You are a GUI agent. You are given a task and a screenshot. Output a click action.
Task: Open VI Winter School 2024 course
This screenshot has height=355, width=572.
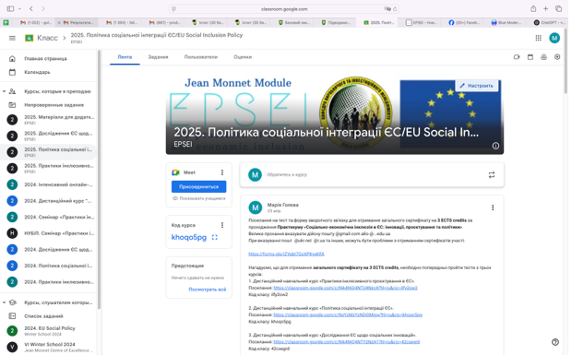(49, 347)
